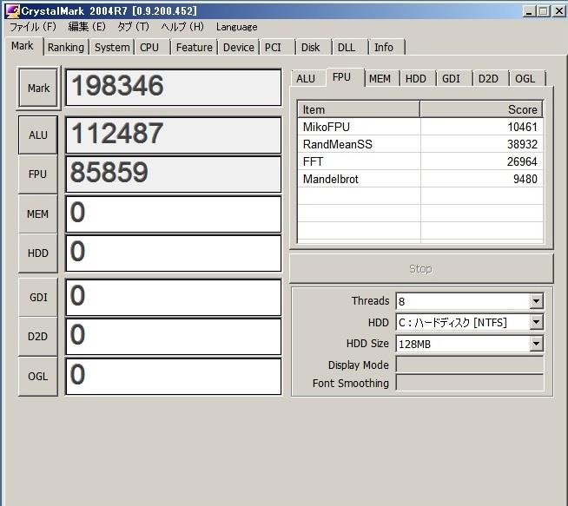Select the FFT row
This screenshot has width=568, height=506.
pos(420,161)
